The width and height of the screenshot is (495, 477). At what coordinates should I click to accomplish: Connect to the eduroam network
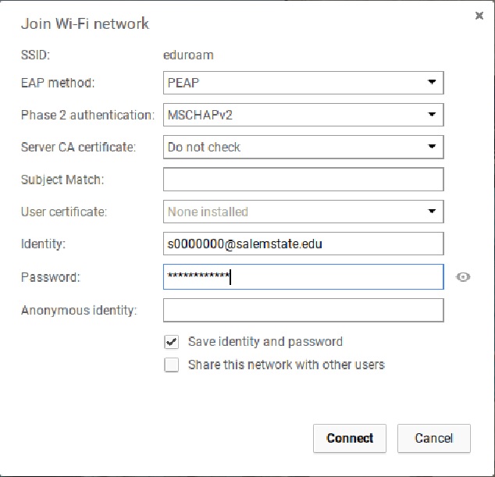coord(350,438)
